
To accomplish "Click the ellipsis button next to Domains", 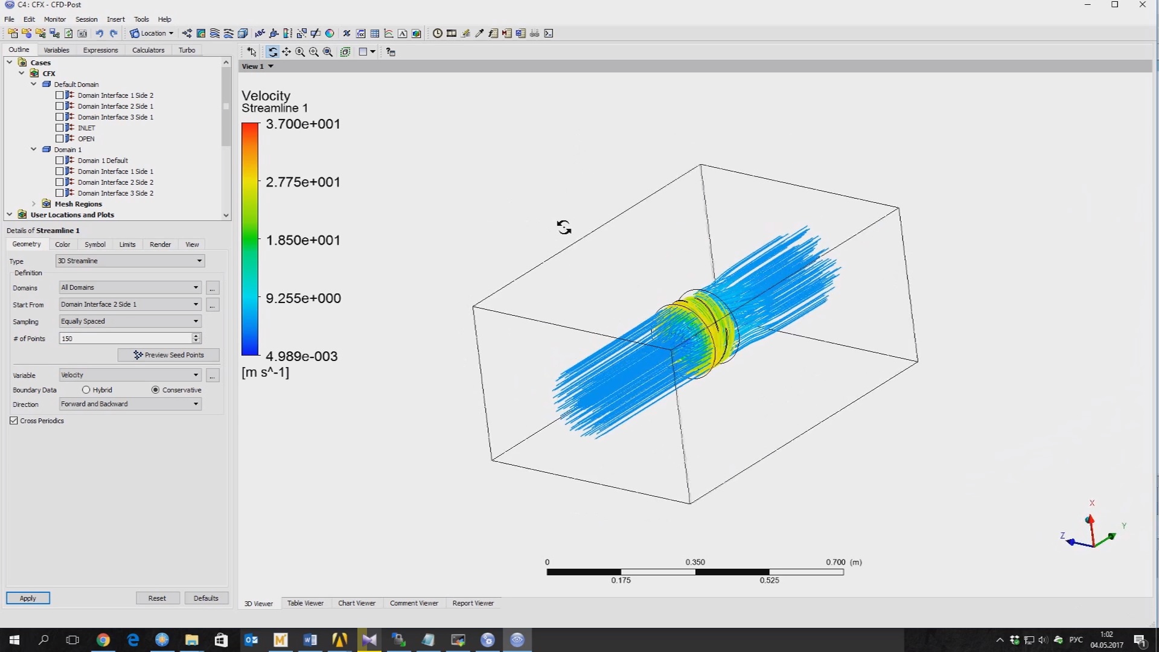I will pos(212,288).
